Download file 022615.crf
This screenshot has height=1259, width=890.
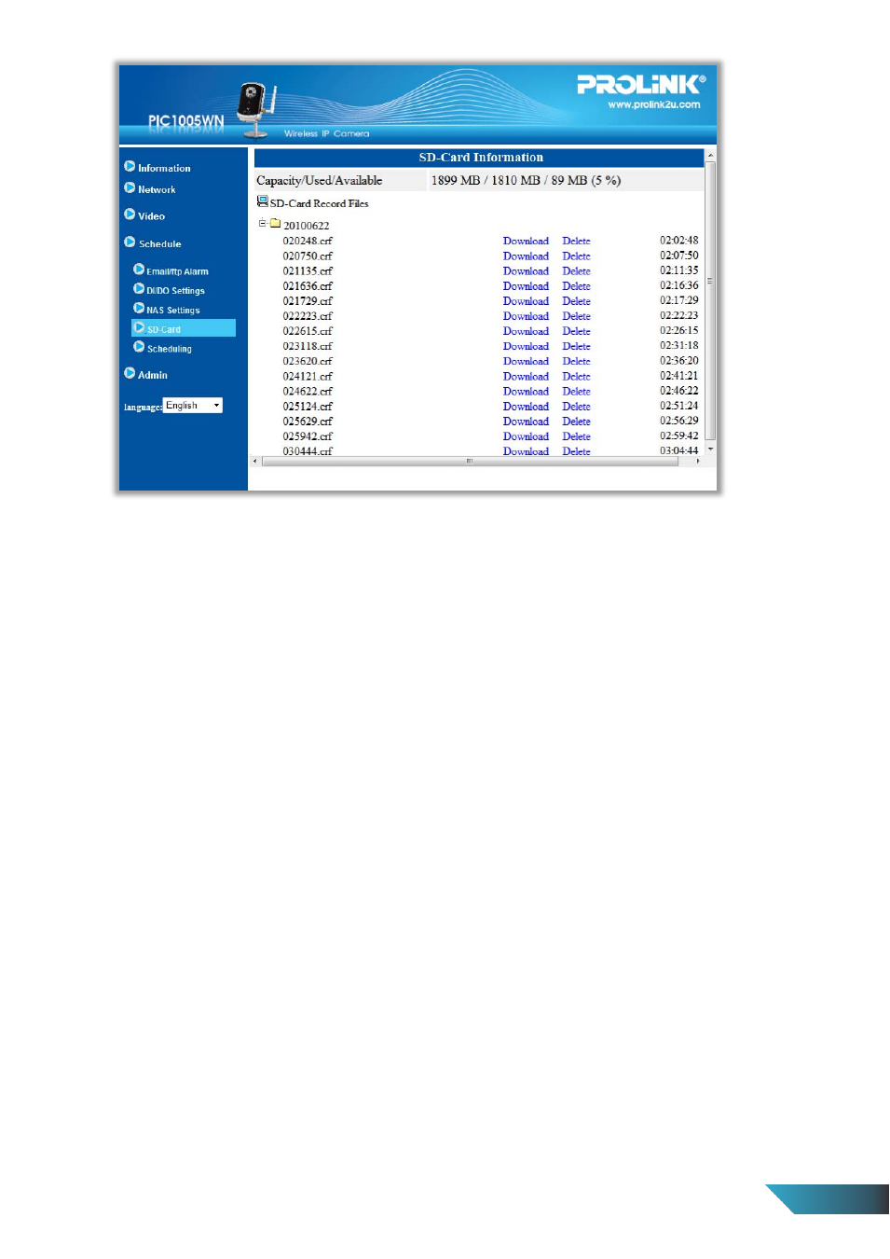click(x=526, y=330)
